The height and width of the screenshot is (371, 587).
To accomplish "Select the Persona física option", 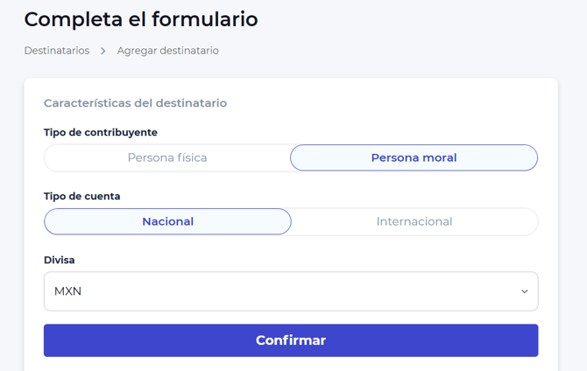I will click(x=167, y=157).
